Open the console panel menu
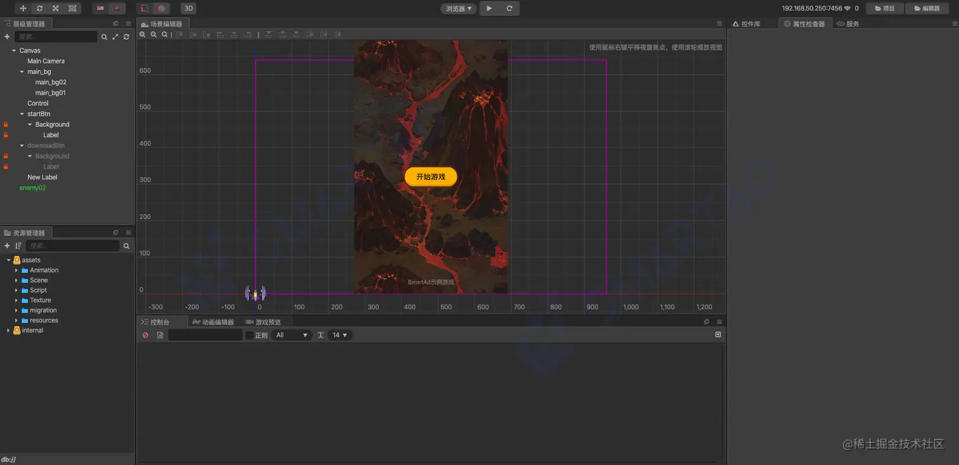The image size is (959, 465). click(x=719, y=322)
